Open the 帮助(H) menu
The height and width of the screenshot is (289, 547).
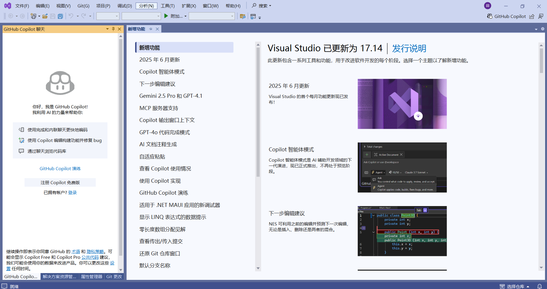(x=233, y=6)
